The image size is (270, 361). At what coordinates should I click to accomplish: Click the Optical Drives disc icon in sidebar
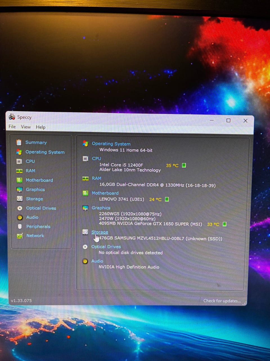point(20,208)
